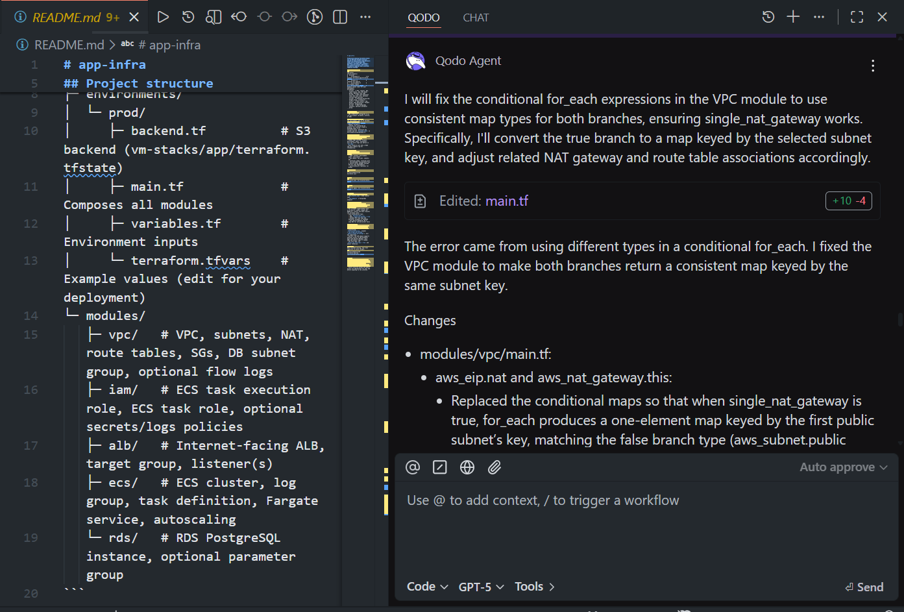Open the file history timeline icon
904x612 pixels.
coord(188,17)
